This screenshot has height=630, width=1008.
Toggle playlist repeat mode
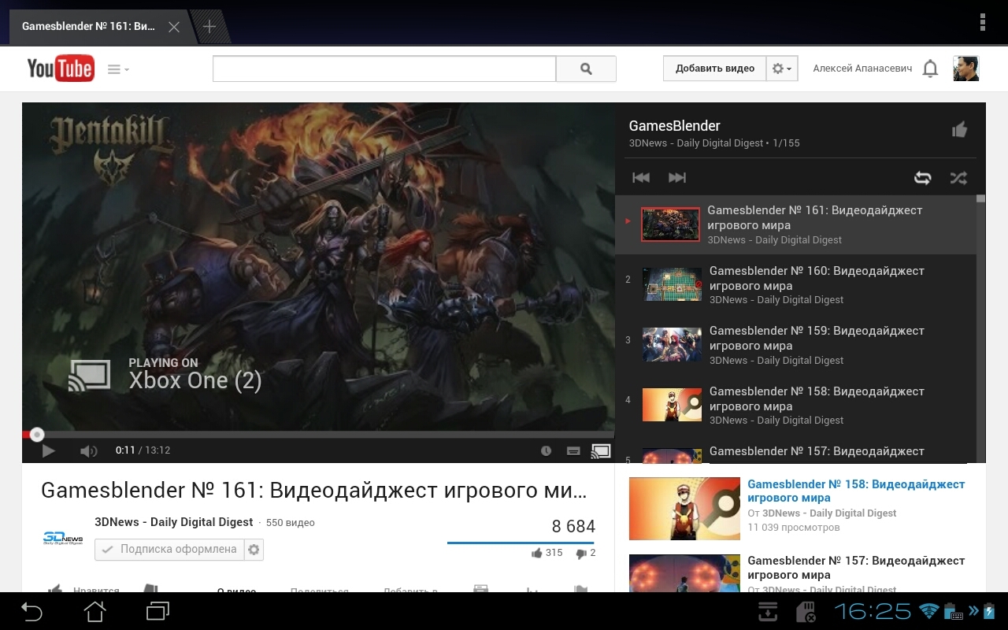coord(922,178)
